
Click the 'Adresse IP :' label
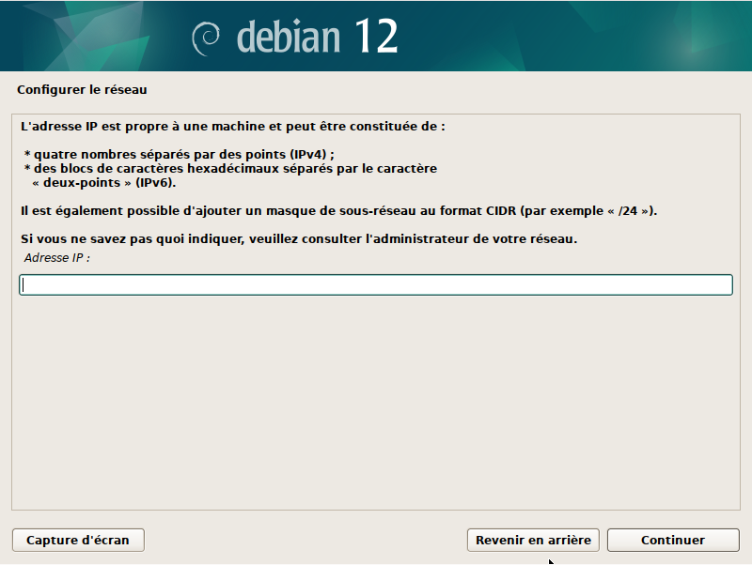[x=57, y=257]
